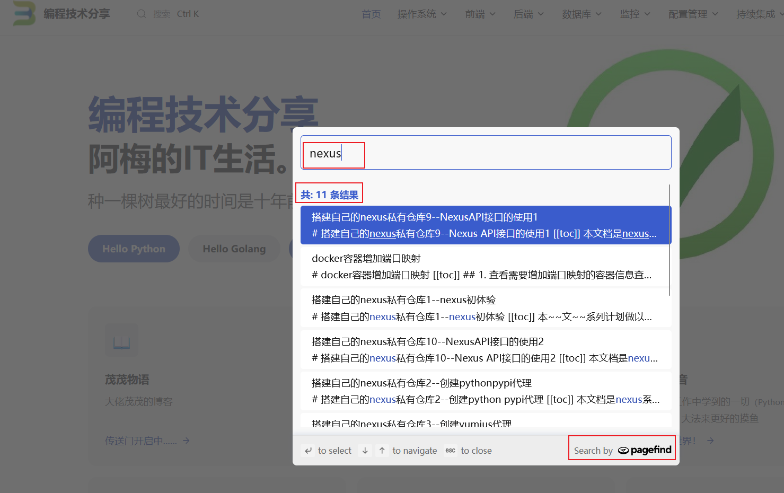Click the Hello Python tag button
Viewport: 784px width, 493px height.
tap(134, 249)
